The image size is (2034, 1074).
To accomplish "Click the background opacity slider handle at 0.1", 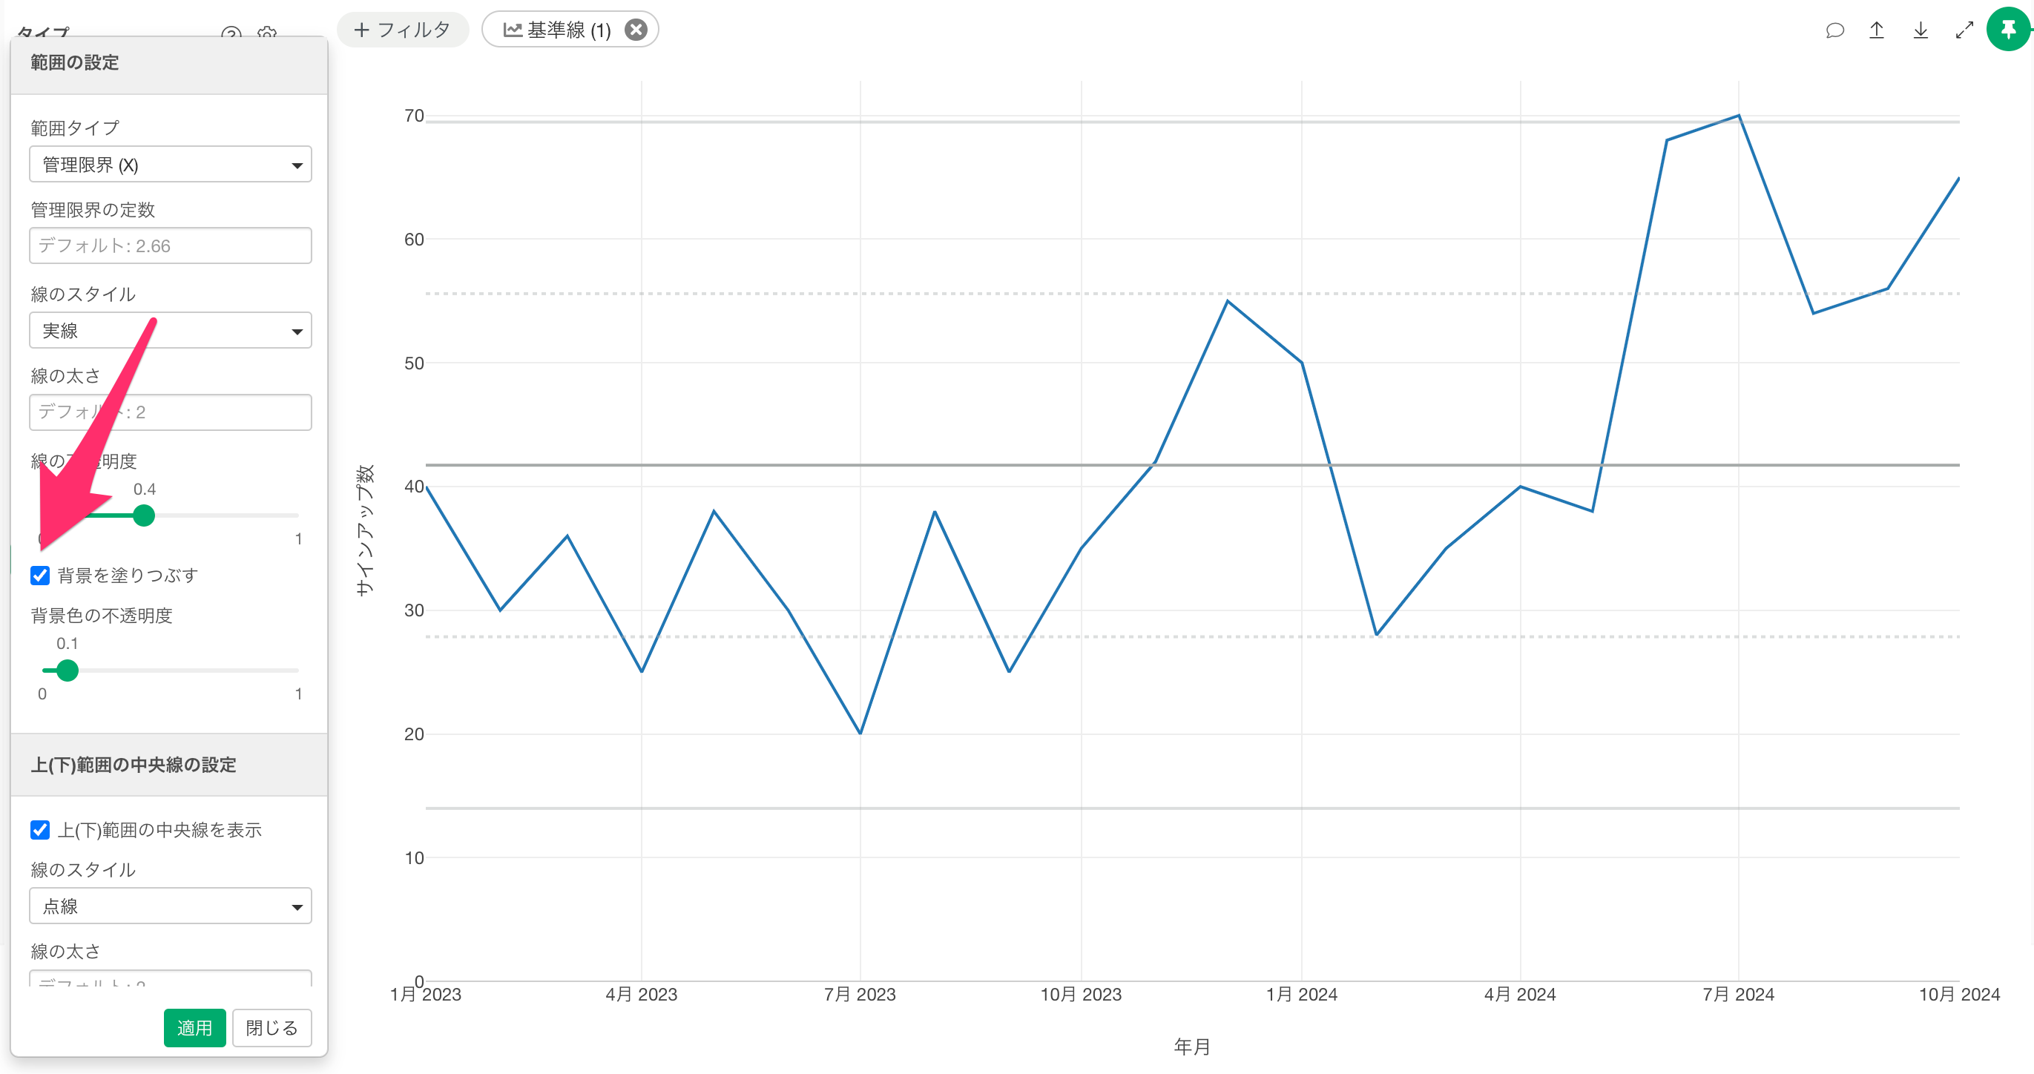I will pos(68,671).
